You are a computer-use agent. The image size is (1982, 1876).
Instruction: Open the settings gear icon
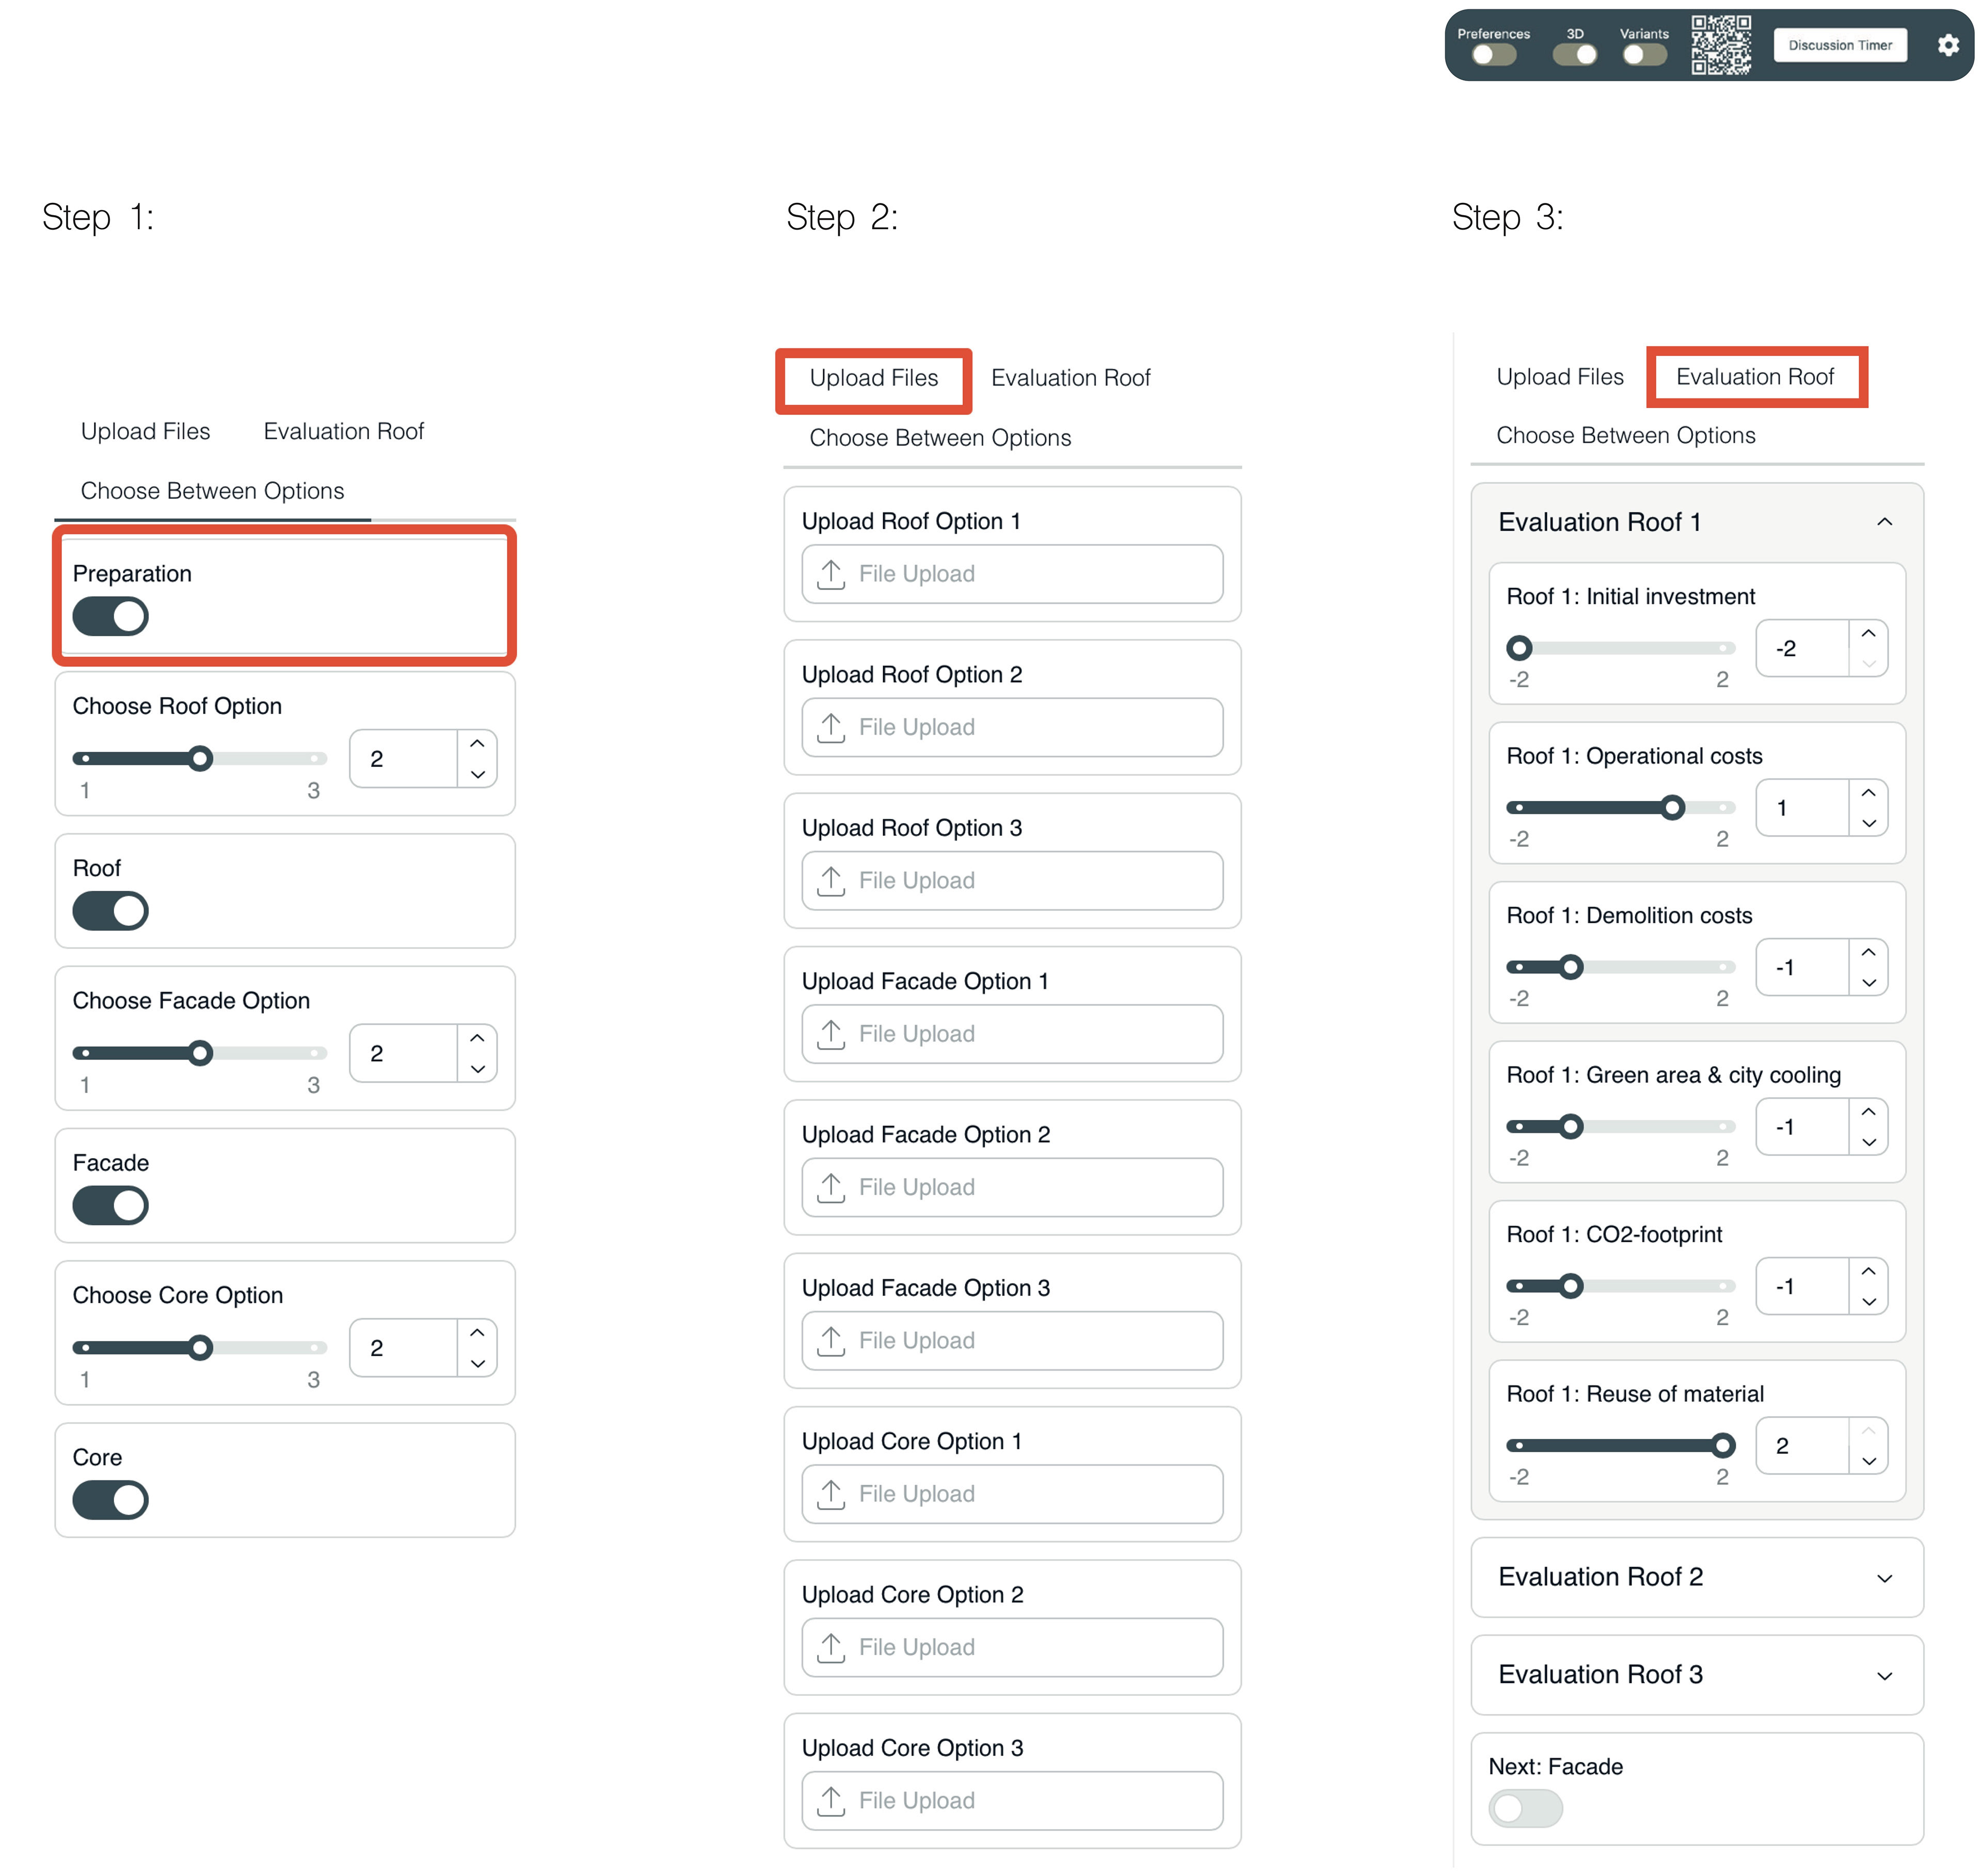pyautogui.click(x=1947, y=45)
